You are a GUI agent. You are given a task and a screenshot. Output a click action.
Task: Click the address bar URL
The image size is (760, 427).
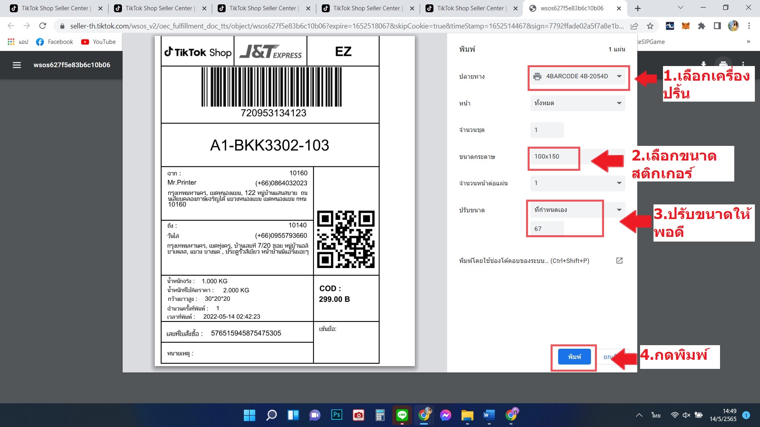pos(347,26)
